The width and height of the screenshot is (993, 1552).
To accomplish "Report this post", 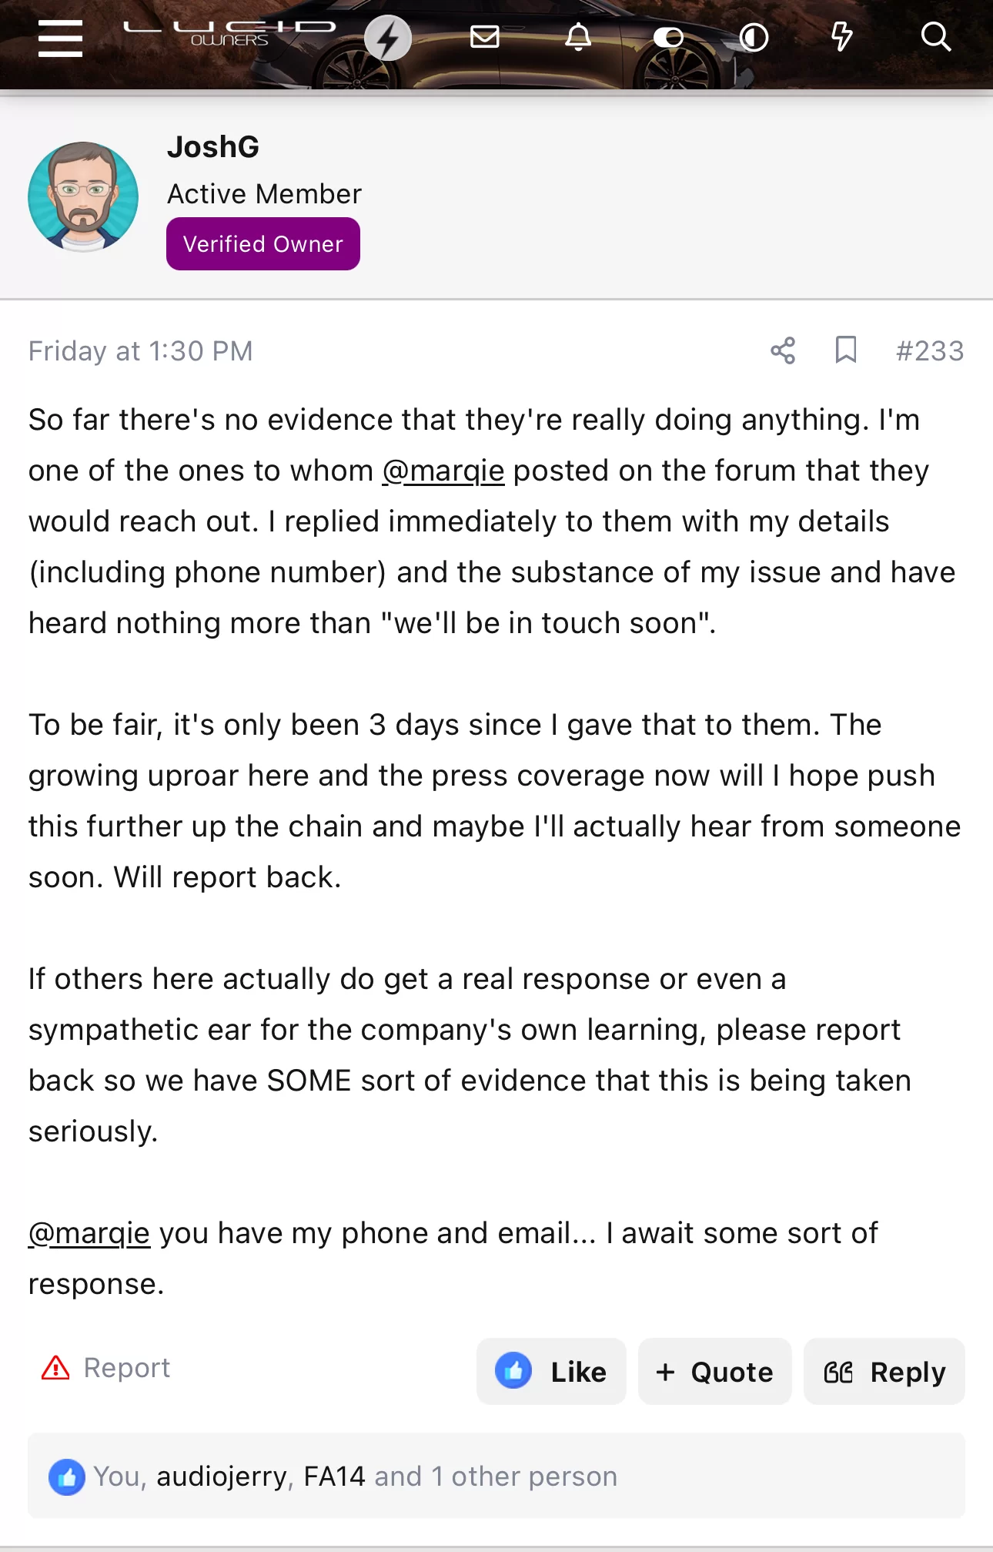I will point(105,1368).
